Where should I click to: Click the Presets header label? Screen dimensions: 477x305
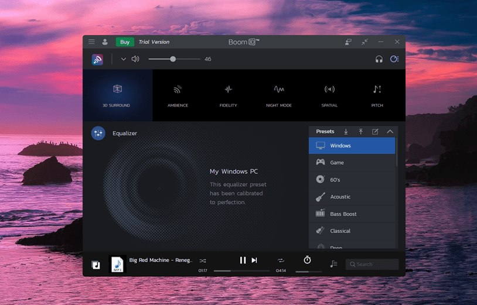[x=325, y=132]
